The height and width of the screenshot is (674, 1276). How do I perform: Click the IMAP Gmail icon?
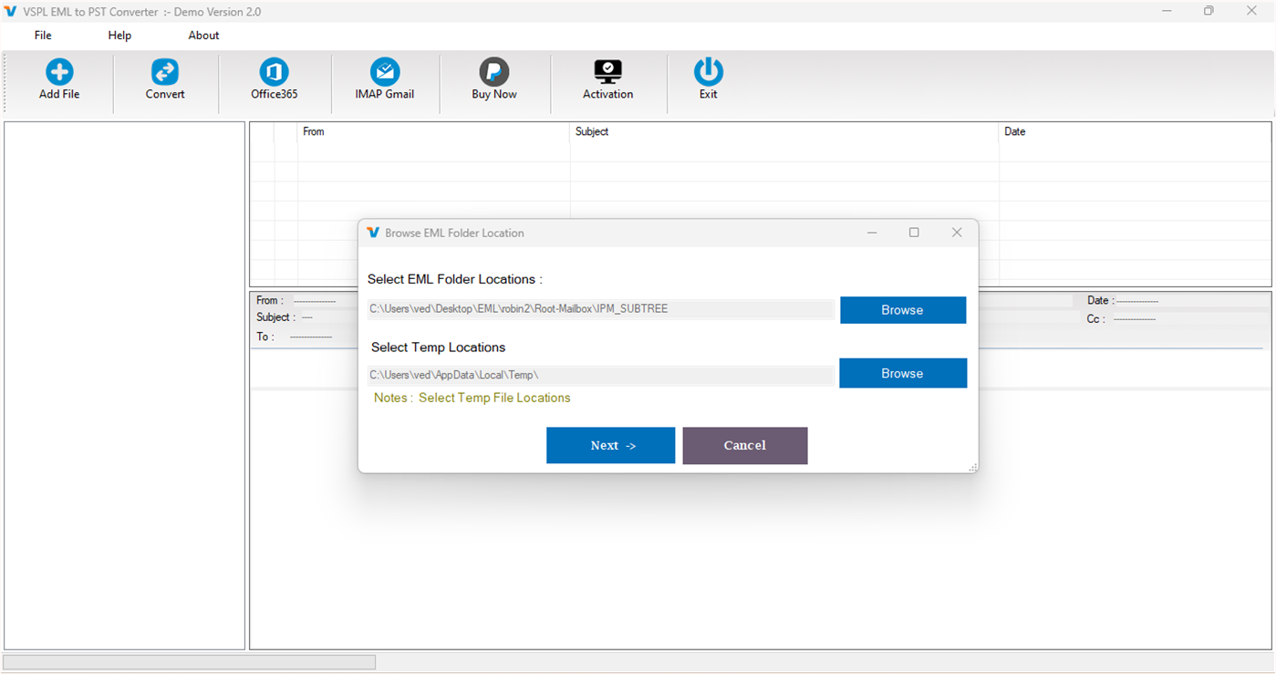coord(384,79)
